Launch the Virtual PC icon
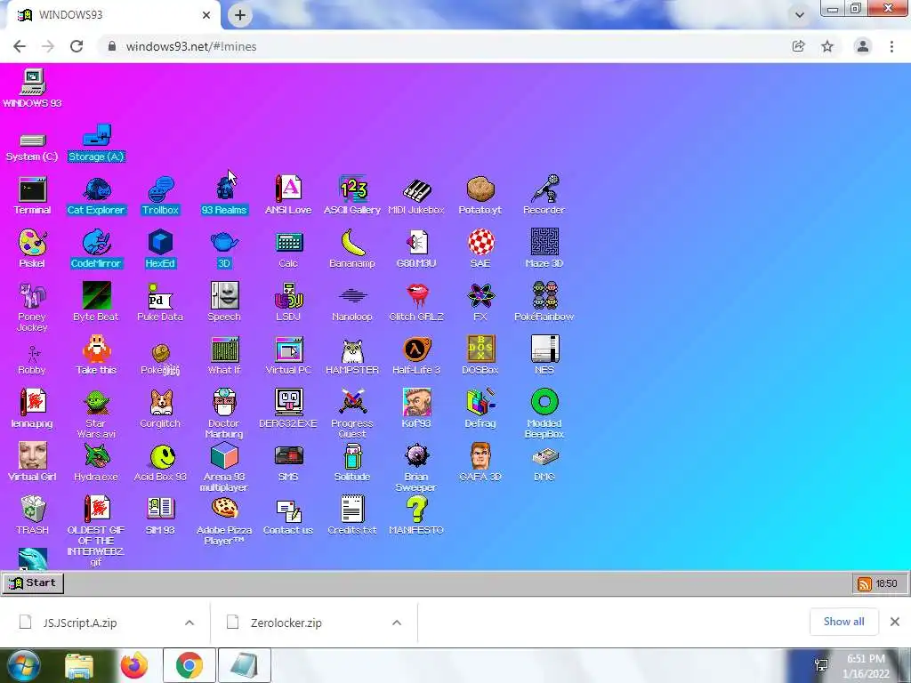The image size is (911, 683). click(x=288, y=350)
